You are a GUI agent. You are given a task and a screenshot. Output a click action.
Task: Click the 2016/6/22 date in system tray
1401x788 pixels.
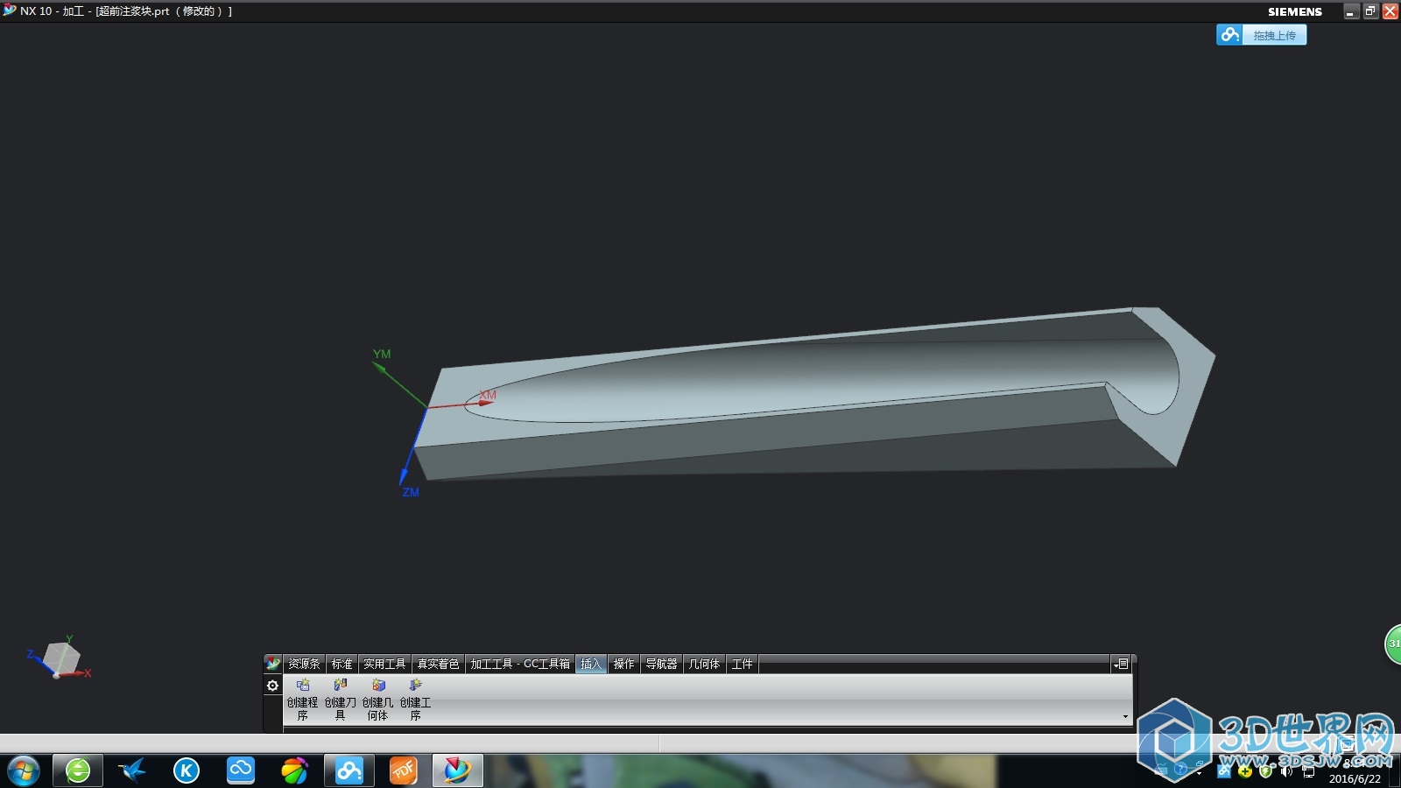click(x=1355, y=778)
